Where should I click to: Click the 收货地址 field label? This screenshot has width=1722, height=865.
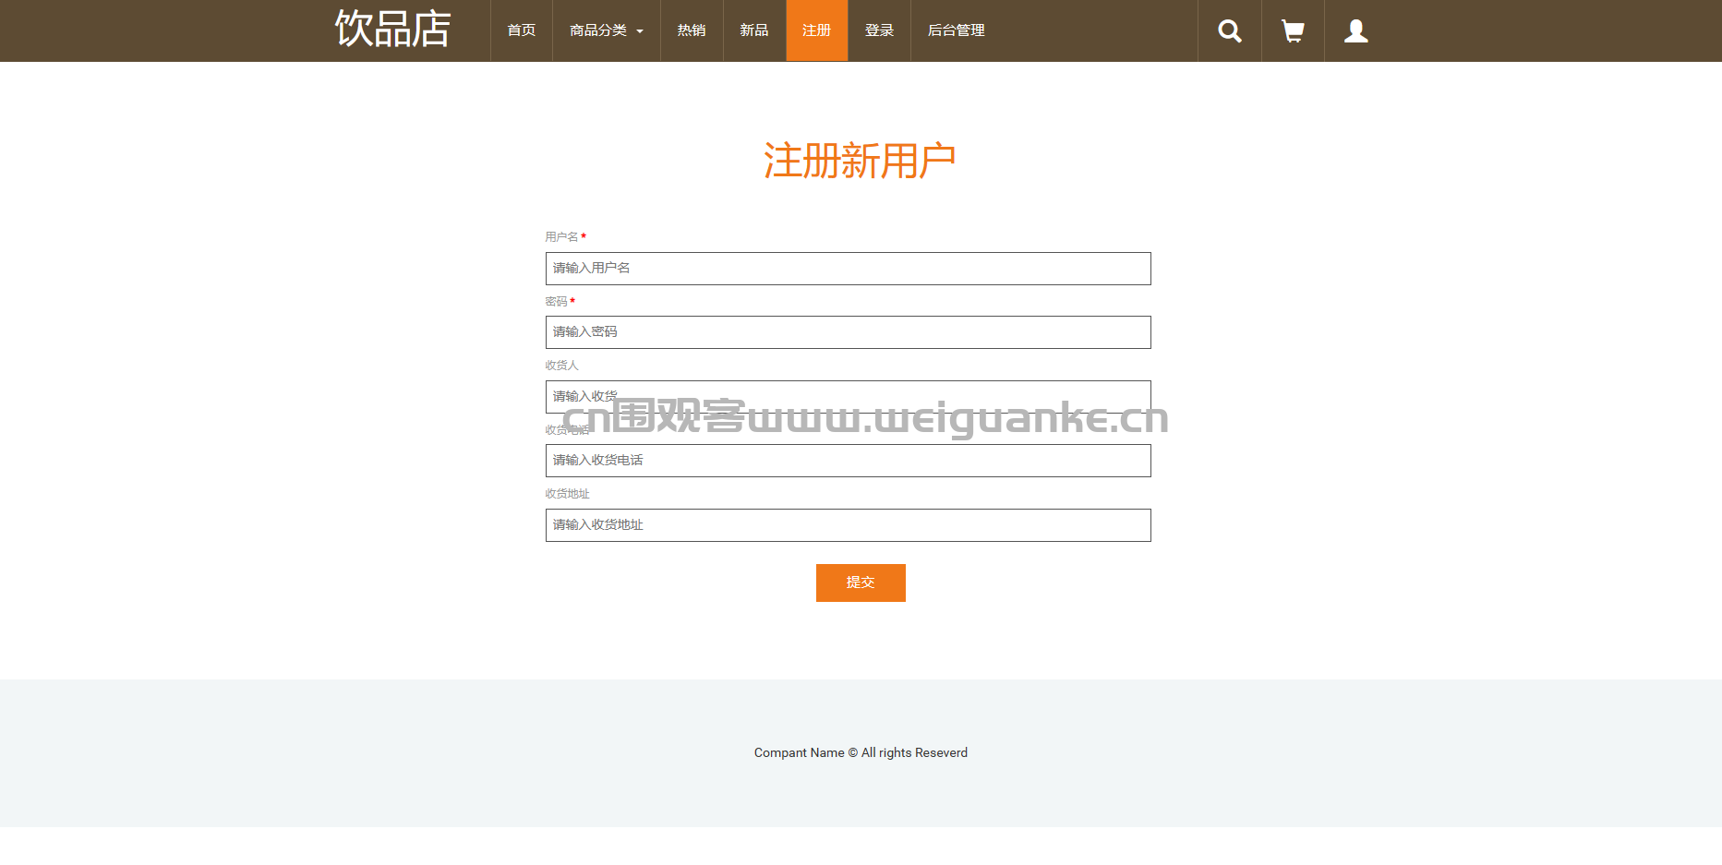coord(567,494)
